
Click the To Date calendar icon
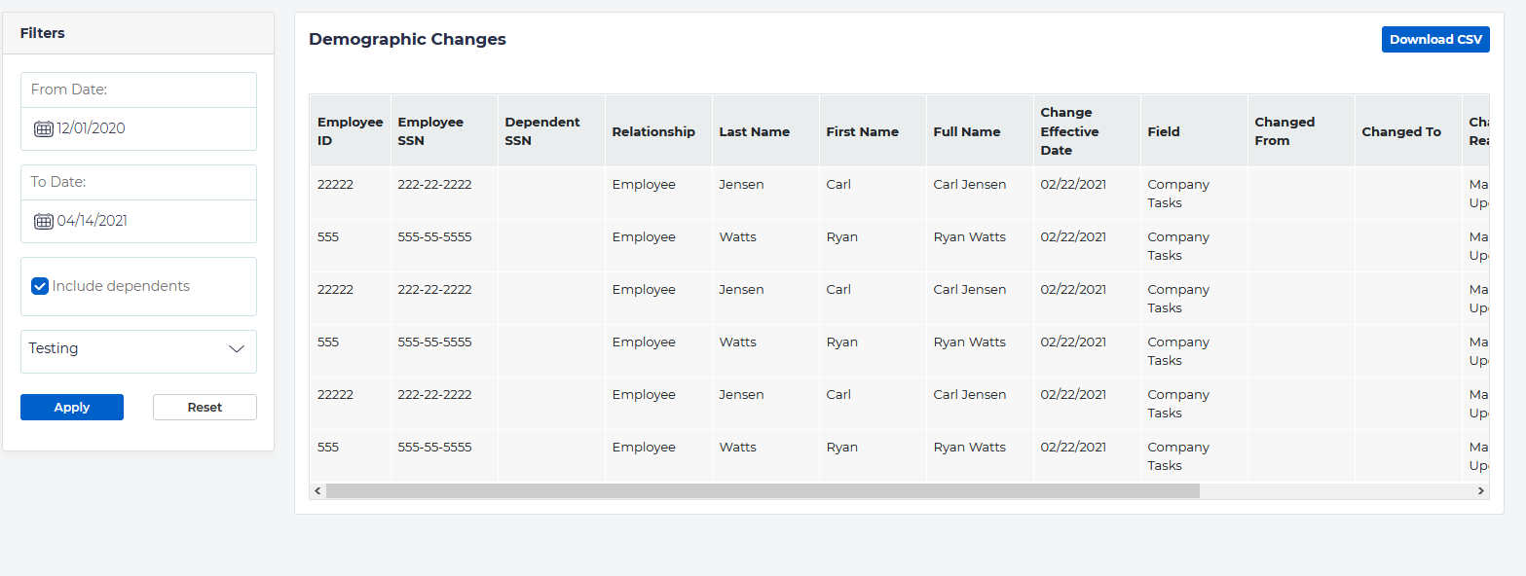(x=44, y=221)
